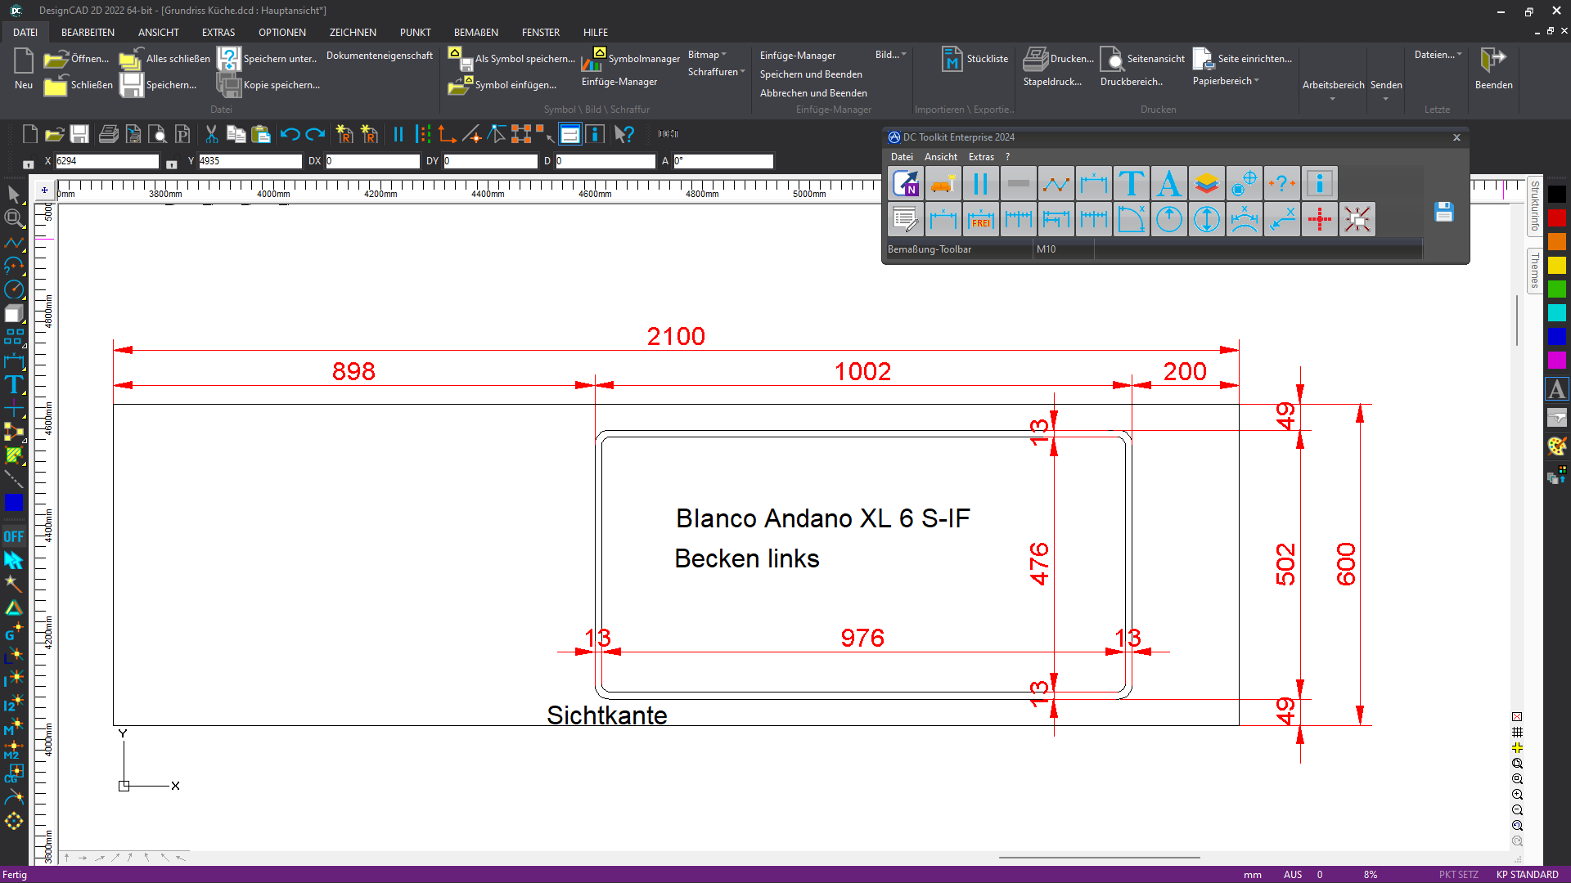Viewport: 1571px width, 883px height.
Task: Click the blue save disk in DC Toolkit
Action: 1444,212
